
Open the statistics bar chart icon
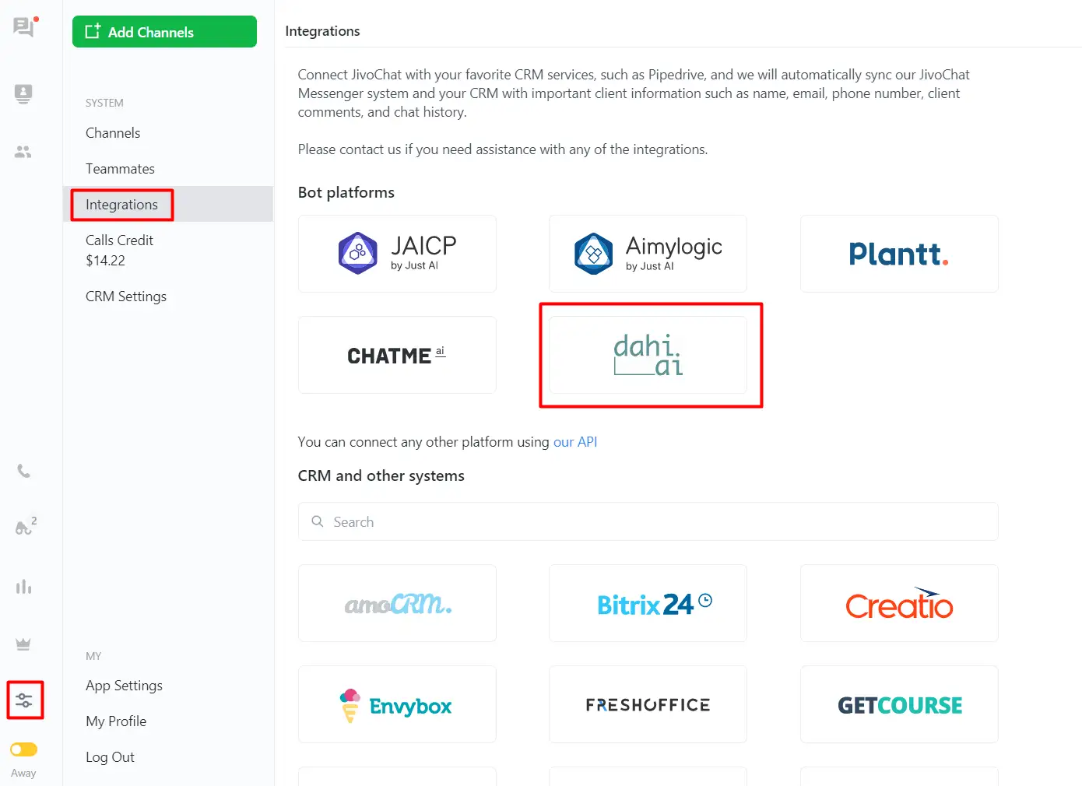tap(24, 587)
